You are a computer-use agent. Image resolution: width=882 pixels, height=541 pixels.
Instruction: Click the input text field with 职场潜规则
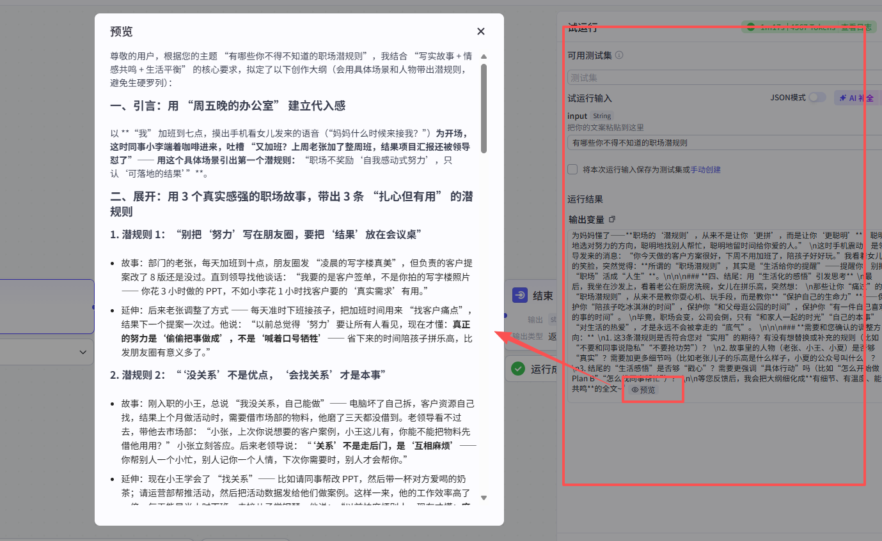tap(724, 142)
